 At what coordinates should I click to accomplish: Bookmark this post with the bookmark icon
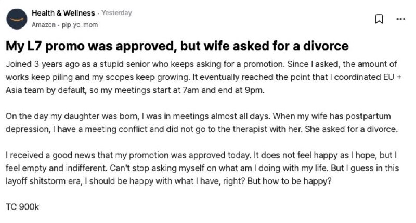click(379, 19)
